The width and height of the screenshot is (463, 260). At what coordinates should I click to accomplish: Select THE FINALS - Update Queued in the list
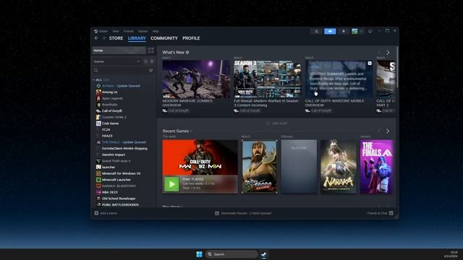pyautogui.click(x=124, y=142)
